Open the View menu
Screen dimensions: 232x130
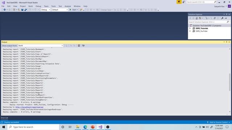tap(15, 6)
